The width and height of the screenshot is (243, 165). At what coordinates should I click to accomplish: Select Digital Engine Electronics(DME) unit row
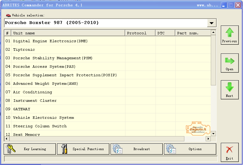[50, 41]
